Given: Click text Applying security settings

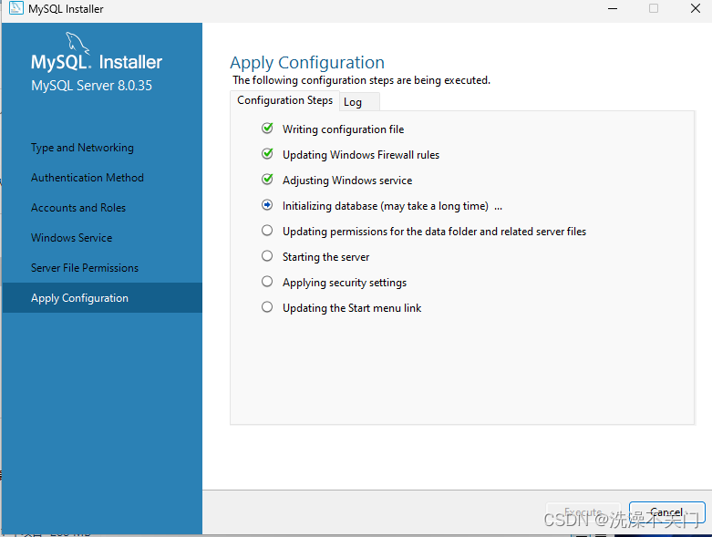Looking at the screenshot, I should point(345,283).
